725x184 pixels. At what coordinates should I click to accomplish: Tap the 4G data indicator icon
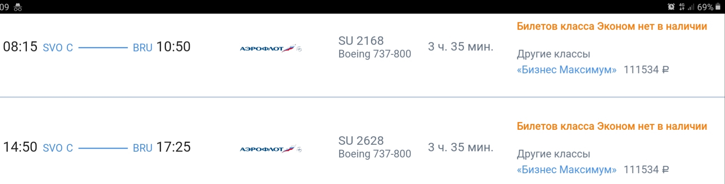pyautogui.click(x=682, y=7)
